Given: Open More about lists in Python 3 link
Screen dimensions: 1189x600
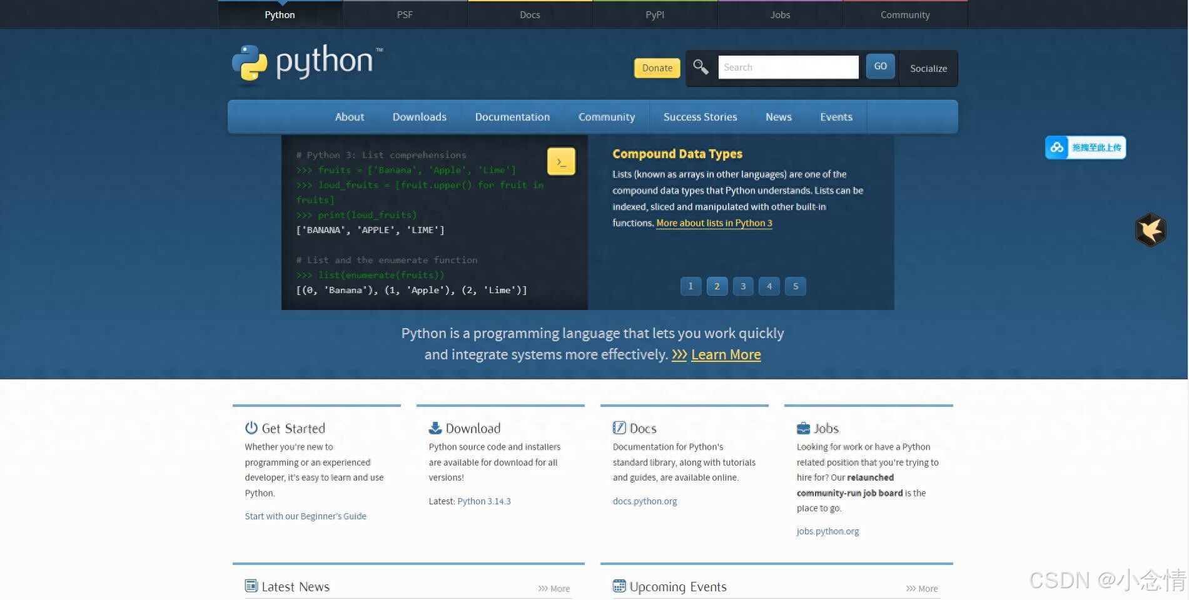Looking at the screenshot, I should 714,223.
